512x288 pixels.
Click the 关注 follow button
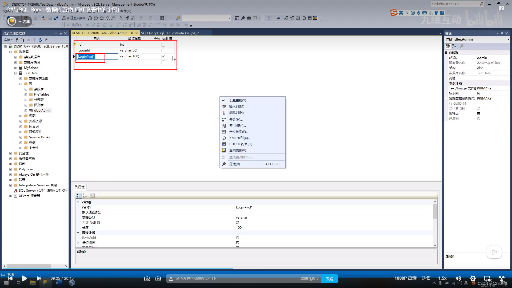(24, 21)
